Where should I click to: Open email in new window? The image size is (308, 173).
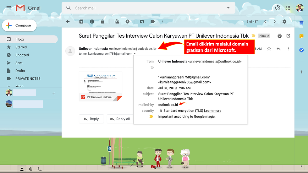click(288, 36)
